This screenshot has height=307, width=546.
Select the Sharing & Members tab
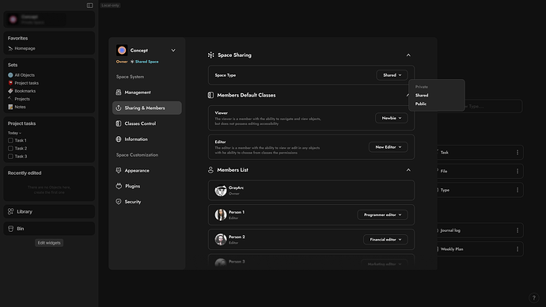pyautogui.click(x=147, y=108)
